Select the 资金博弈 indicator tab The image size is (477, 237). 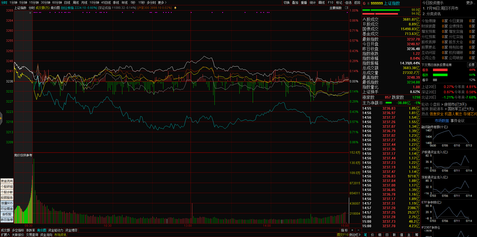click(71, 230)
